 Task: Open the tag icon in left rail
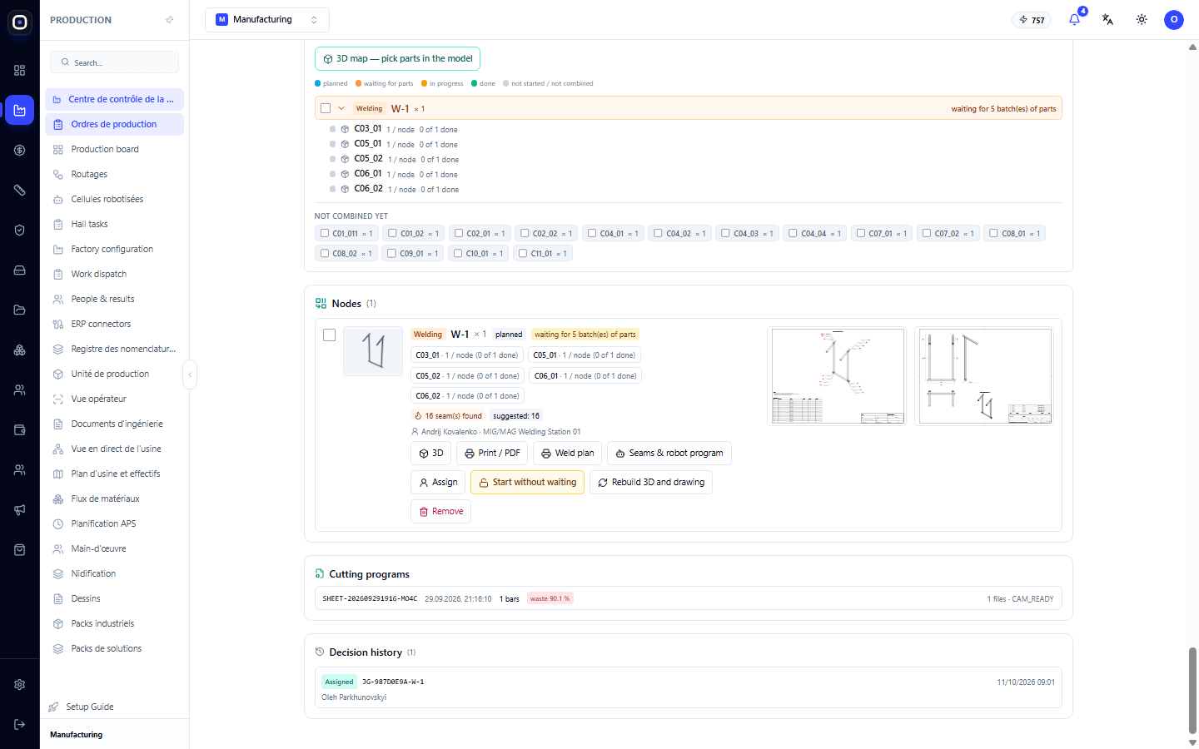click(20, 190)
